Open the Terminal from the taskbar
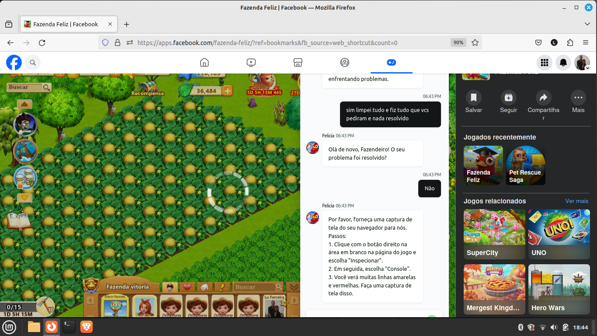 coord(69,327)
